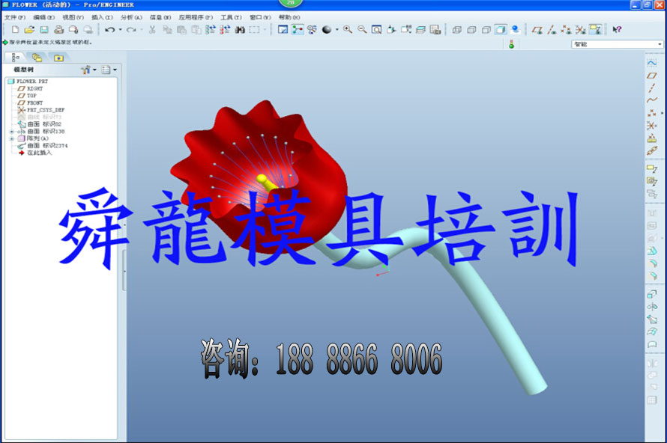
Task: Open the 工具(T) menu
Action: 230,16
